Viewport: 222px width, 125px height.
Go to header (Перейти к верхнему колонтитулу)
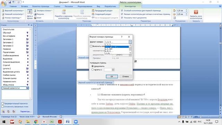[x=63, y=14]
